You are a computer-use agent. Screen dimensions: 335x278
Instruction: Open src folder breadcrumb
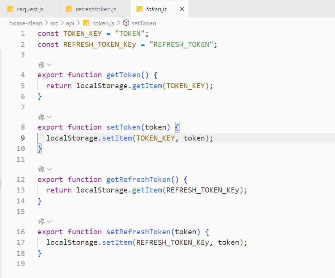(x=54, y=23)
